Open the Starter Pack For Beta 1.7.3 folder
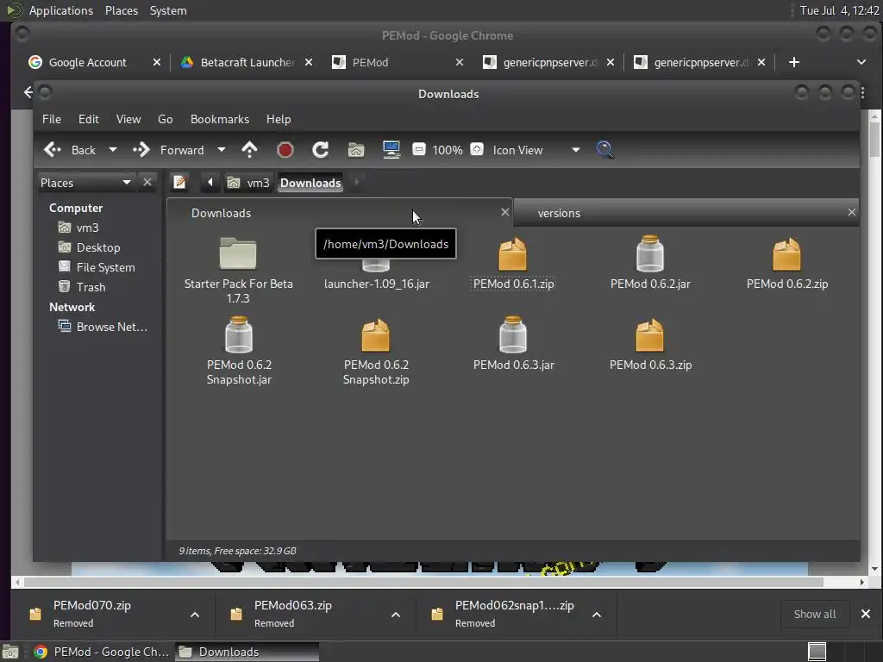 (238, 270)
